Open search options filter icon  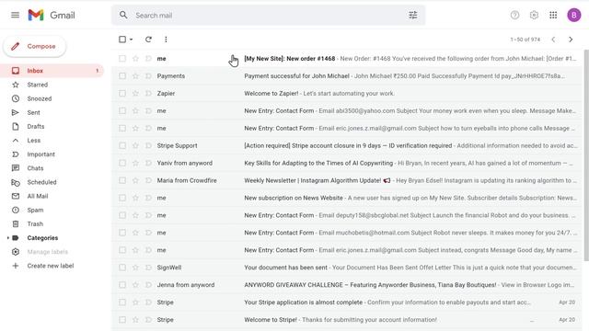(413, 15)
